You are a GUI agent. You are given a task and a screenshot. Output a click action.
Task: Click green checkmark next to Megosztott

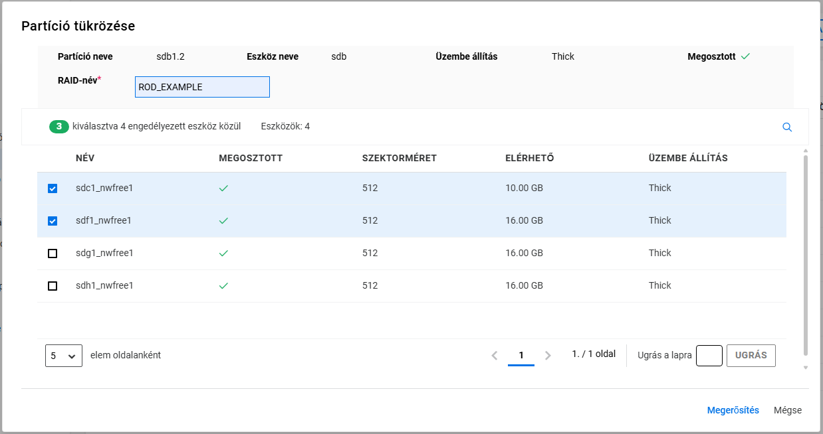tap(745, 56)
